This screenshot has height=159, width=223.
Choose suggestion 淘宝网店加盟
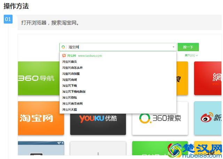point(118,74)
